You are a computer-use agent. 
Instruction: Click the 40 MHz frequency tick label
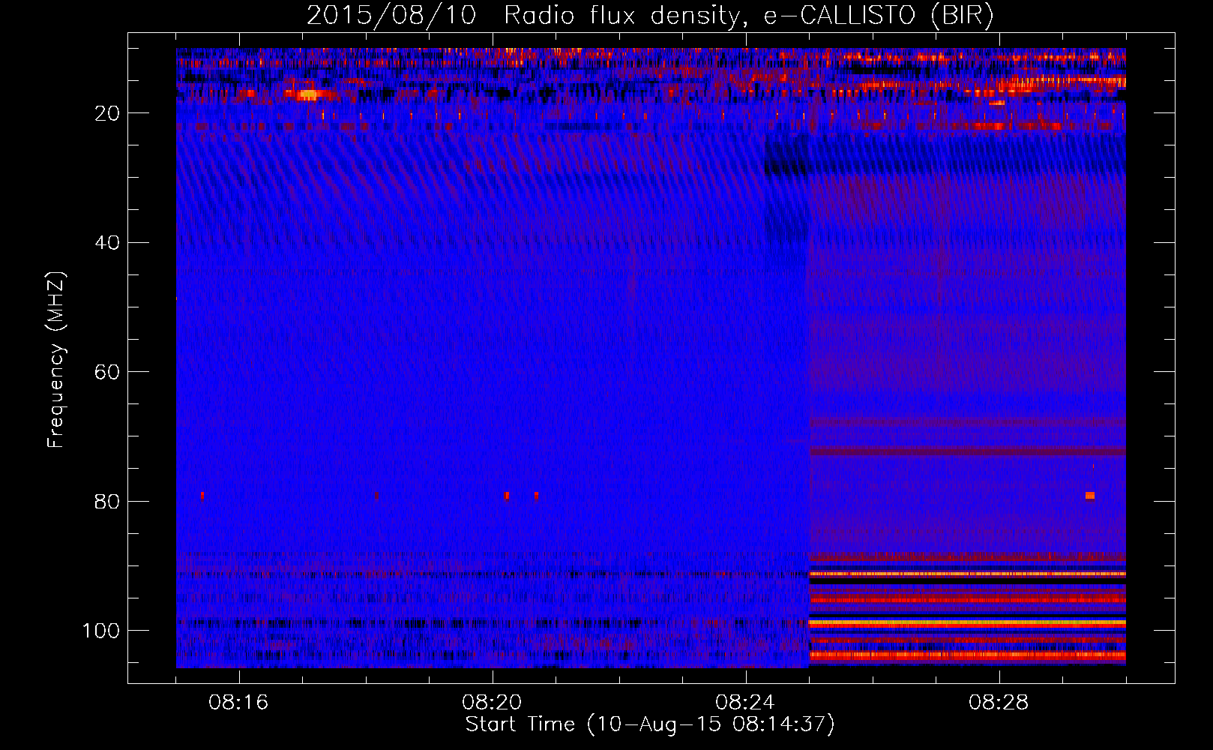[108, 242]
